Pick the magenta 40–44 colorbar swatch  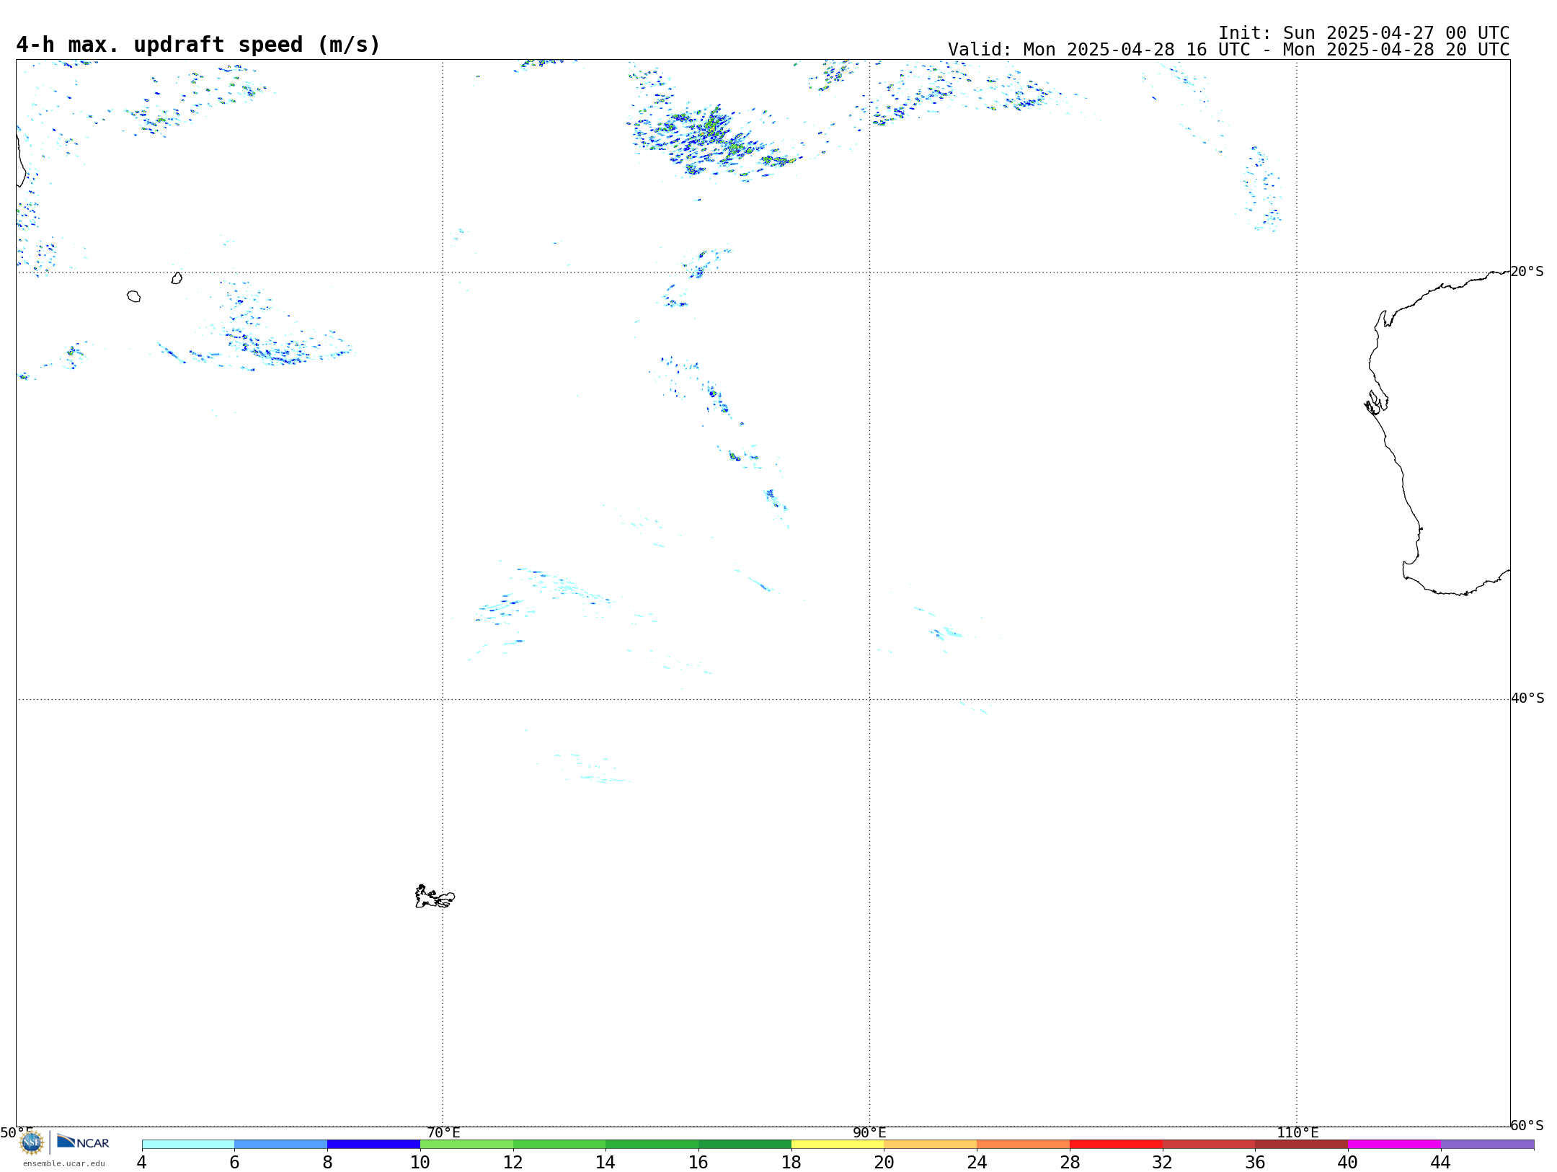click(1394, 1144)
